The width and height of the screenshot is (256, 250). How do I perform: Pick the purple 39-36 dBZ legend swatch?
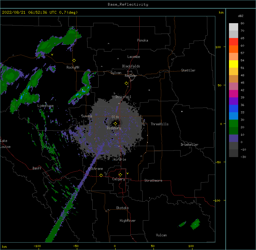pyautogui.click(x=233, y=101)
